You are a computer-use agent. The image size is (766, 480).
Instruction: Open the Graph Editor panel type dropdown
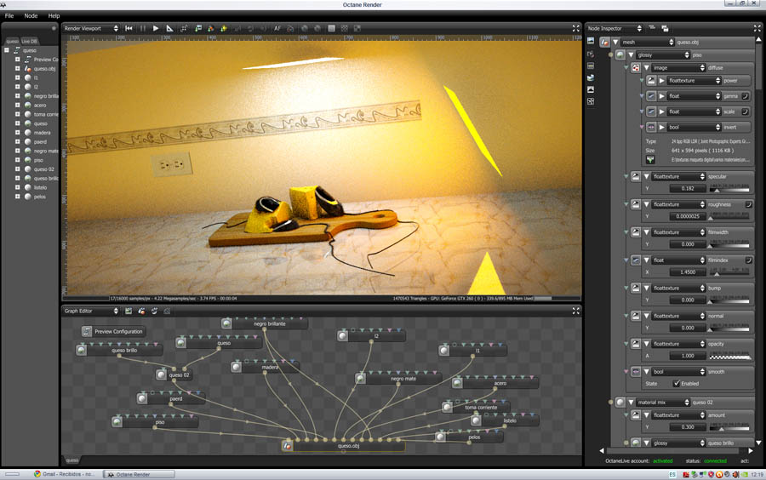91,311
